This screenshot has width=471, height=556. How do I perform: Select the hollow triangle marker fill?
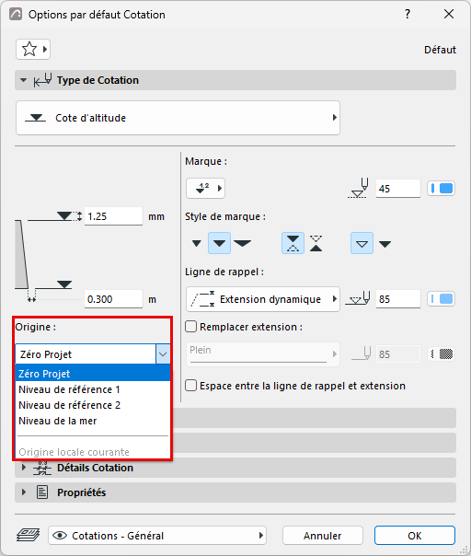click(x=362, y=243)
